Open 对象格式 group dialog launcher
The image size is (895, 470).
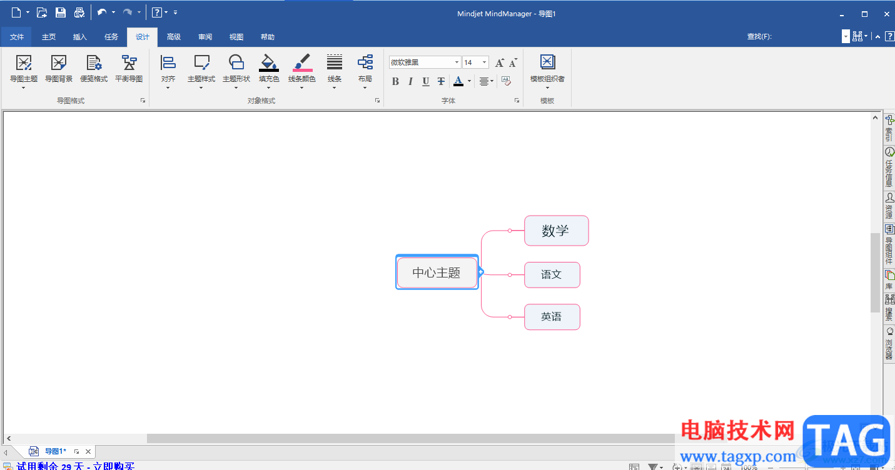[377, 100]
